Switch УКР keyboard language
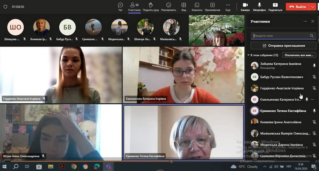The image size is (319, 171). [289, 167]
